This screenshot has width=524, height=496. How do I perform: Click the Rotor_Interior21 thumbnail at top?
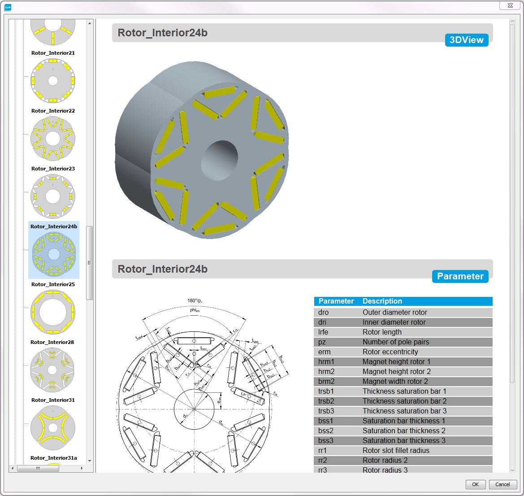(x=53, y=81)
